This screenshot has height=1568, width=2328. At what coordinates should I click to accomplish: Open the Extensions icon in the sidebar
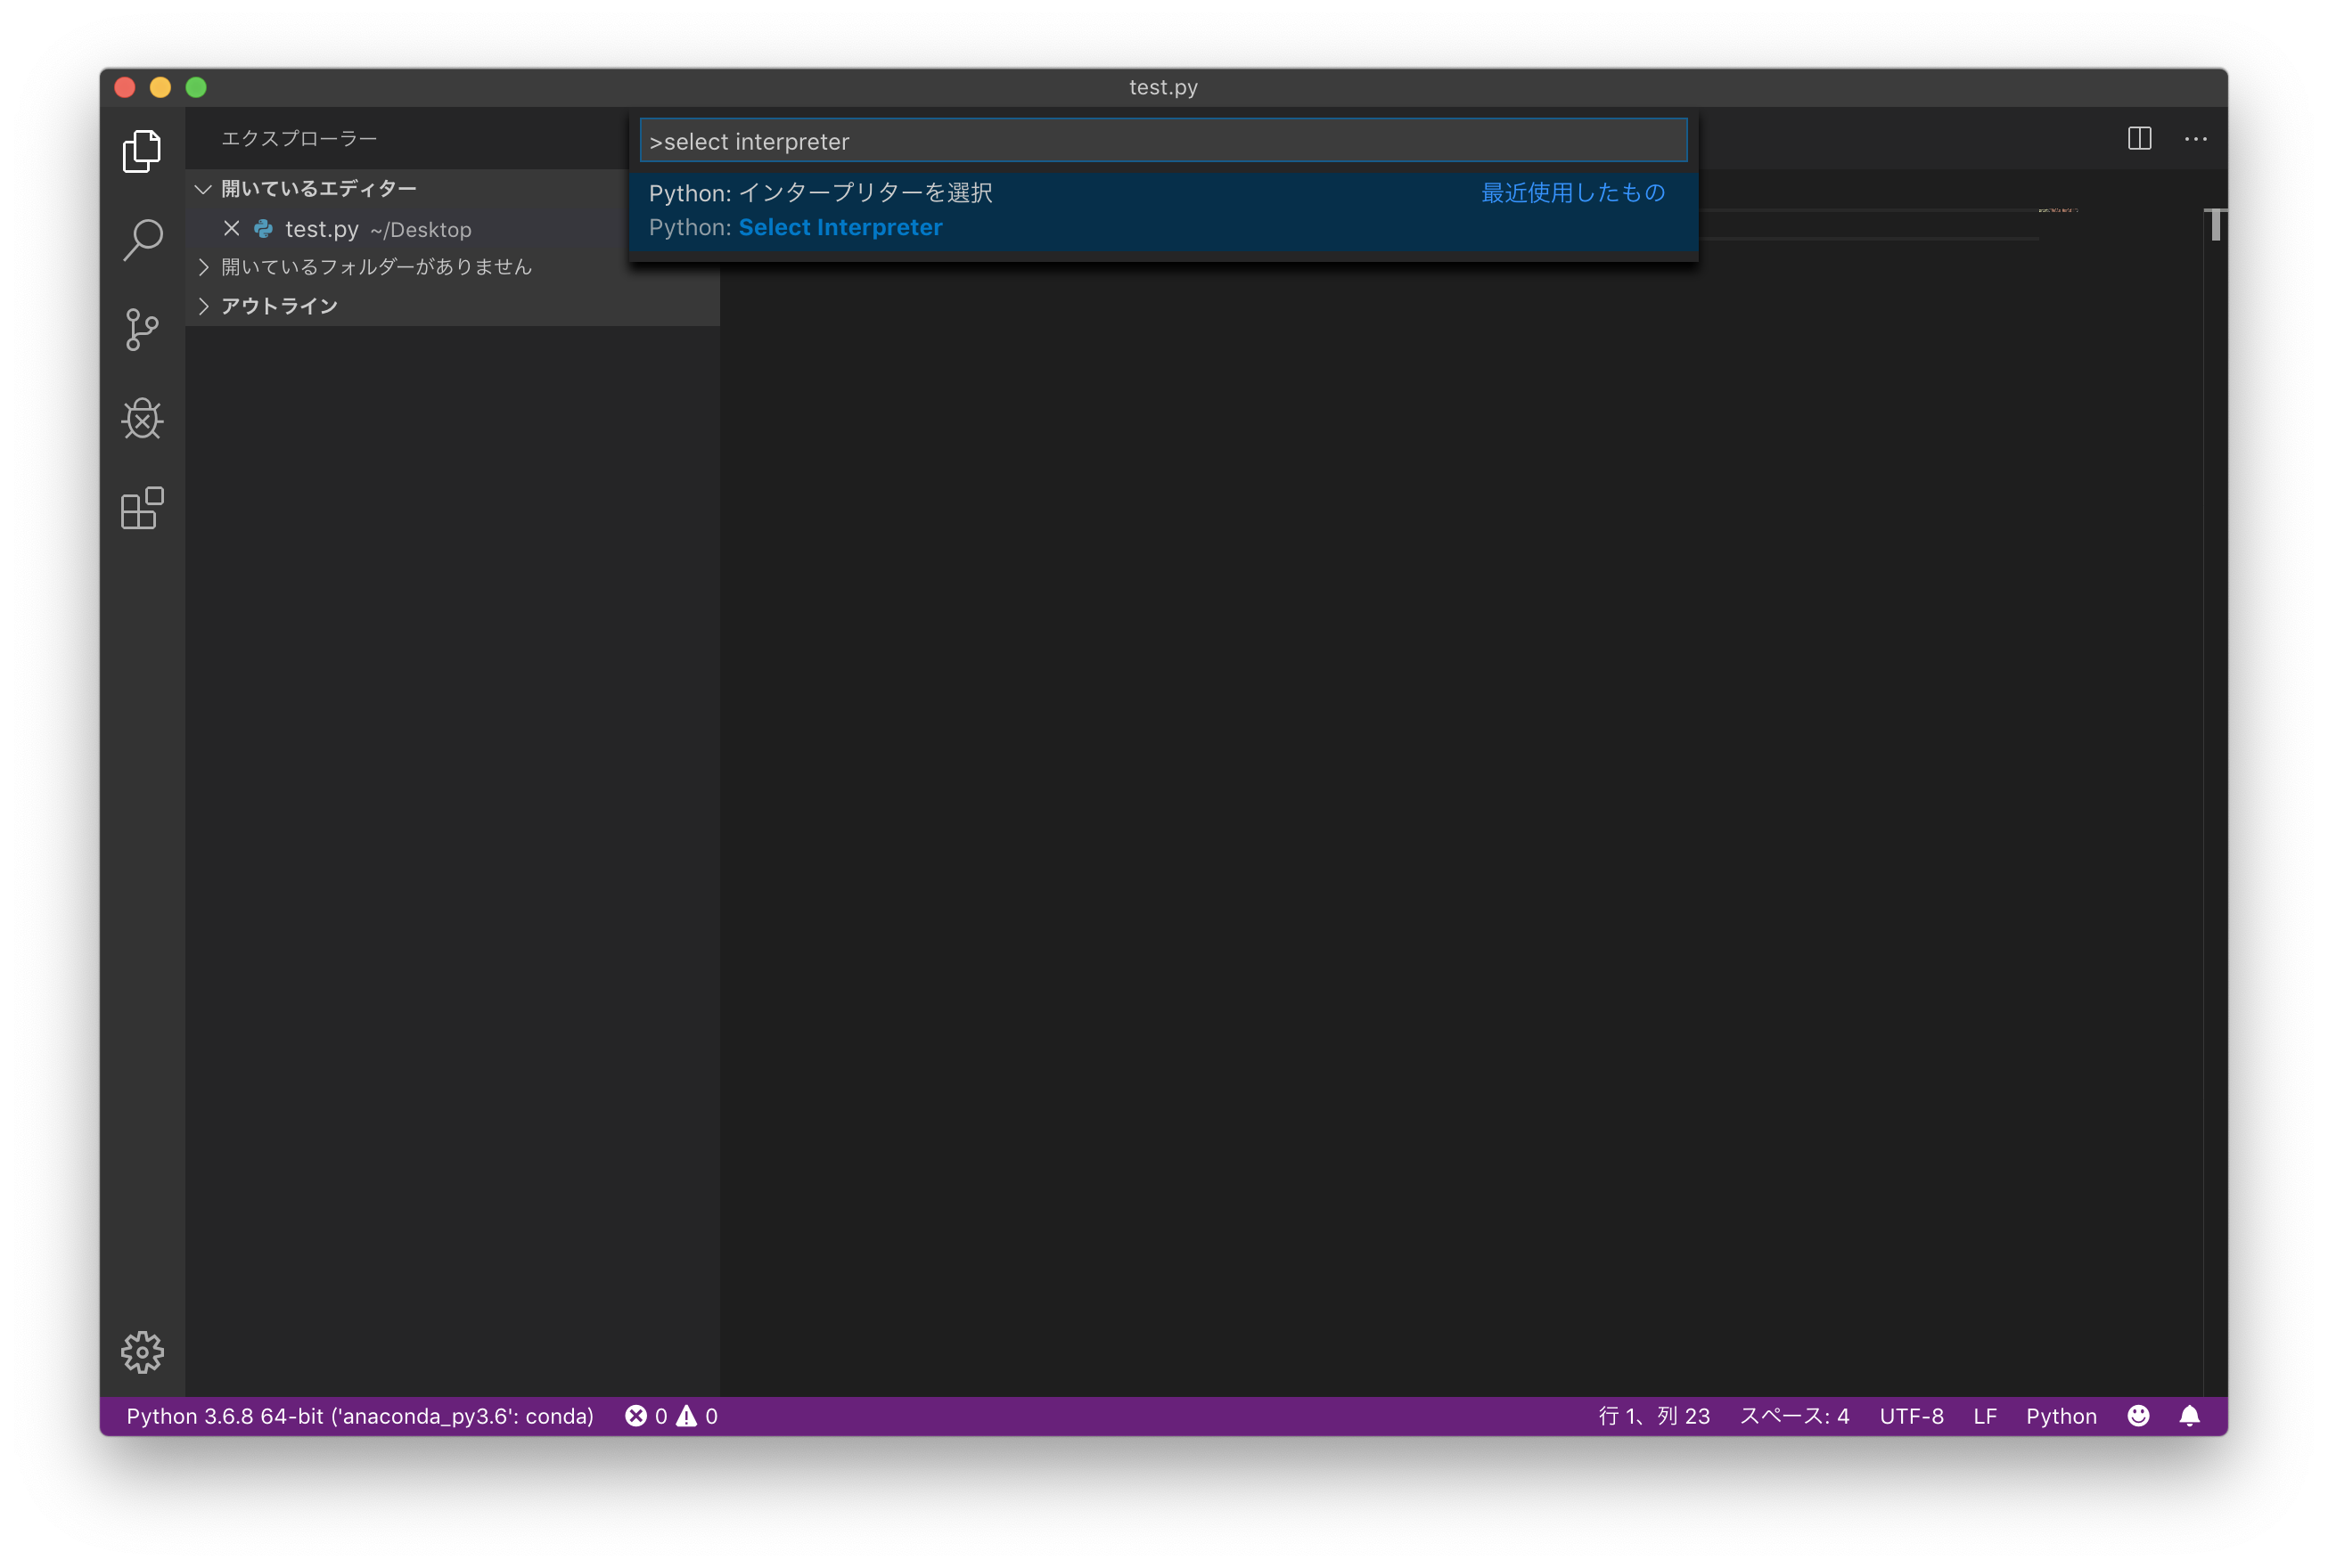click(142, 508)
